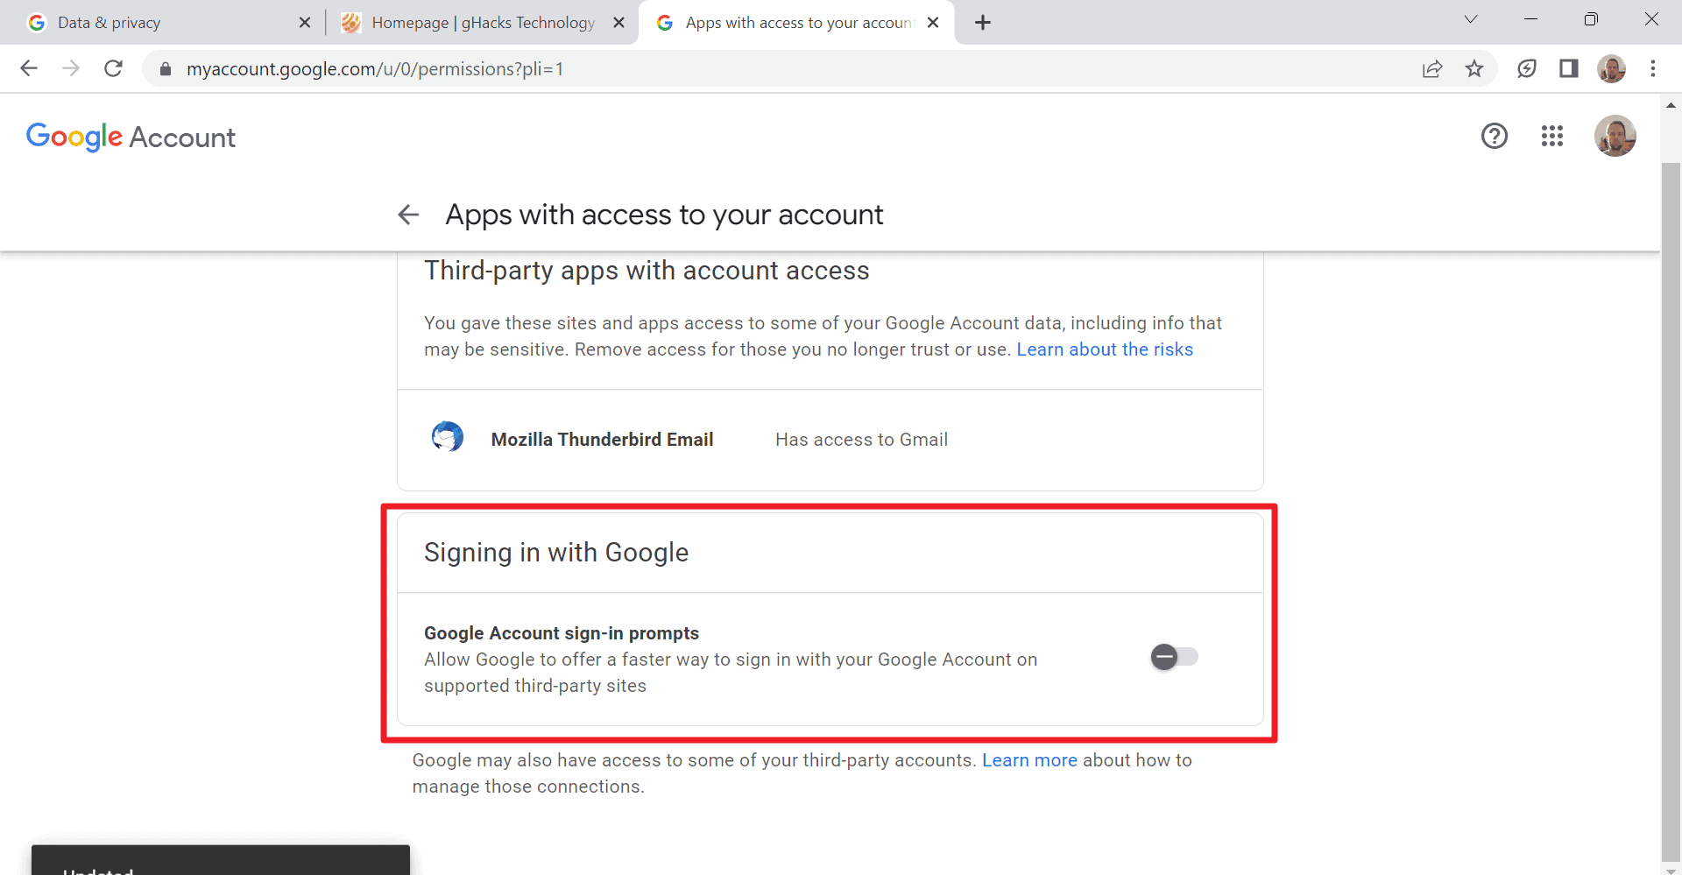Image resolution: width=1682 pixels, height=875 pixels.
Task: Open the share icon in the address bar
Action: click(x=1432, y=68)
